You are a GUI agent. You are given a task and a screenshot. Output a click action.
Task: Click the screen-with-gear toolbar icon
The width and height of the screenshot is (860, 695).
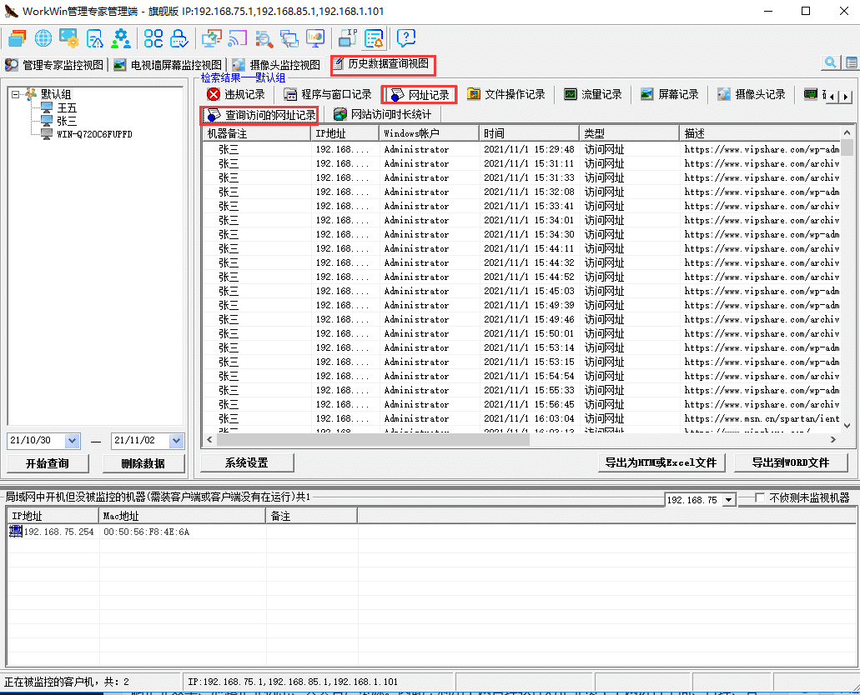[69, 38]
